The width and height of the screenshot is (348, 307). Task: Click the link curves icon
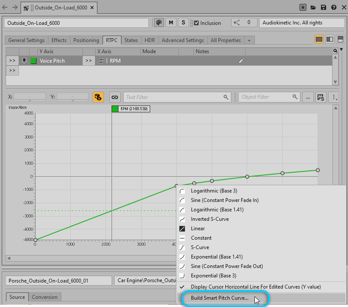(115, 97)
